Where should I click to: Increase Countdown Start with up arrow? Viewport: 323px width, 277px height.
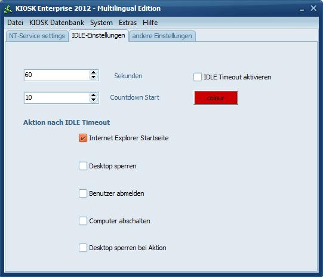94,95
